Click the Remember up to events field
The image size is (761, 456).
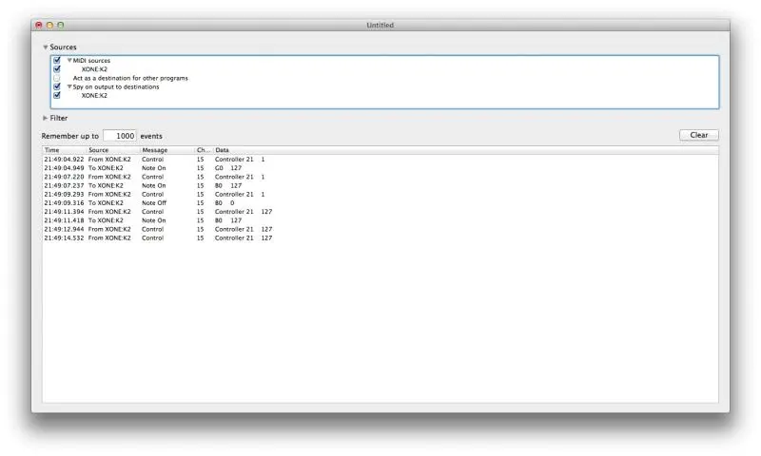(119, 136)
